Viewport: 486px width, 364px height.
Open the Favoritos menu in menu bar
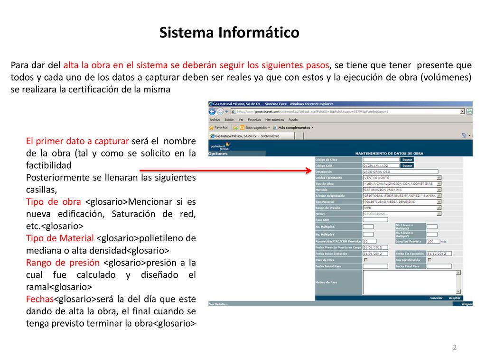click(254, 119)
